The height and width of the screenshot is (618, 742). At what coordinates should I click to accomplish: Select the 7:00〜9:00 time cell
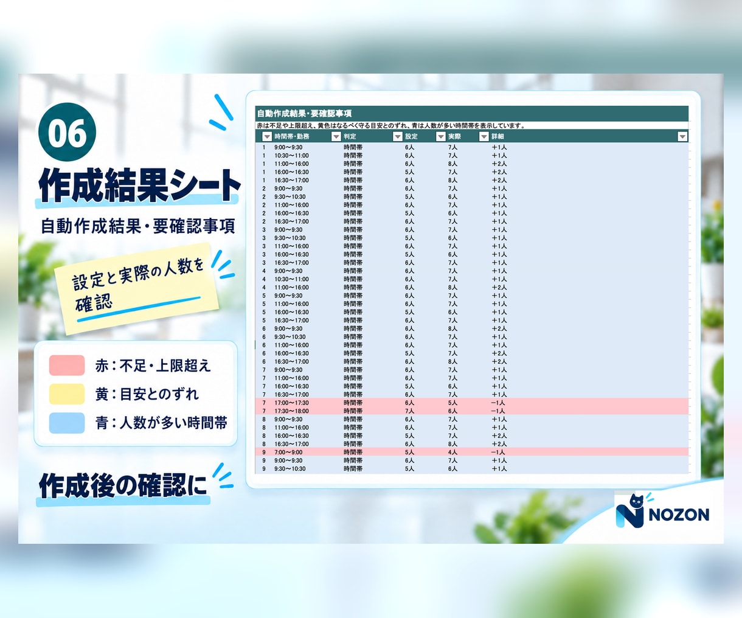pyautogui.click(x=288, y=453)
